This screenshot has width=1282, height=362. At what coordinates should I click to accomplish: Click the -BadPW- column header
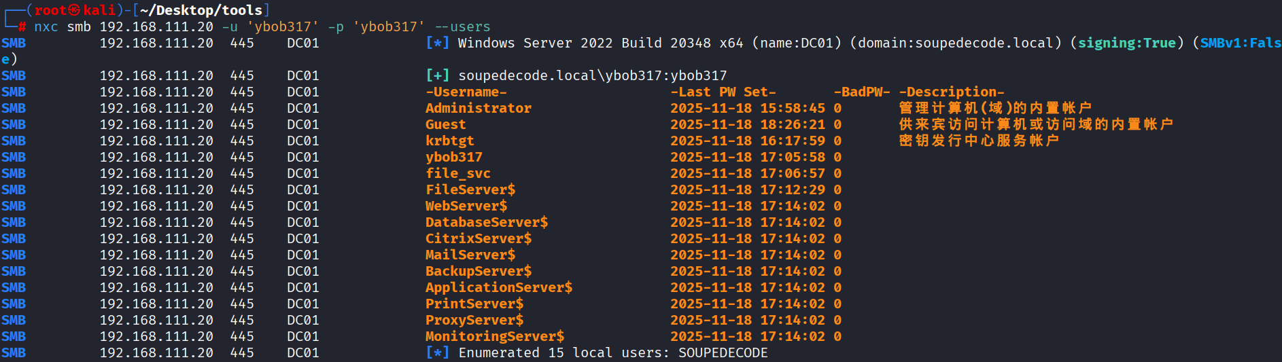point(862,92)
